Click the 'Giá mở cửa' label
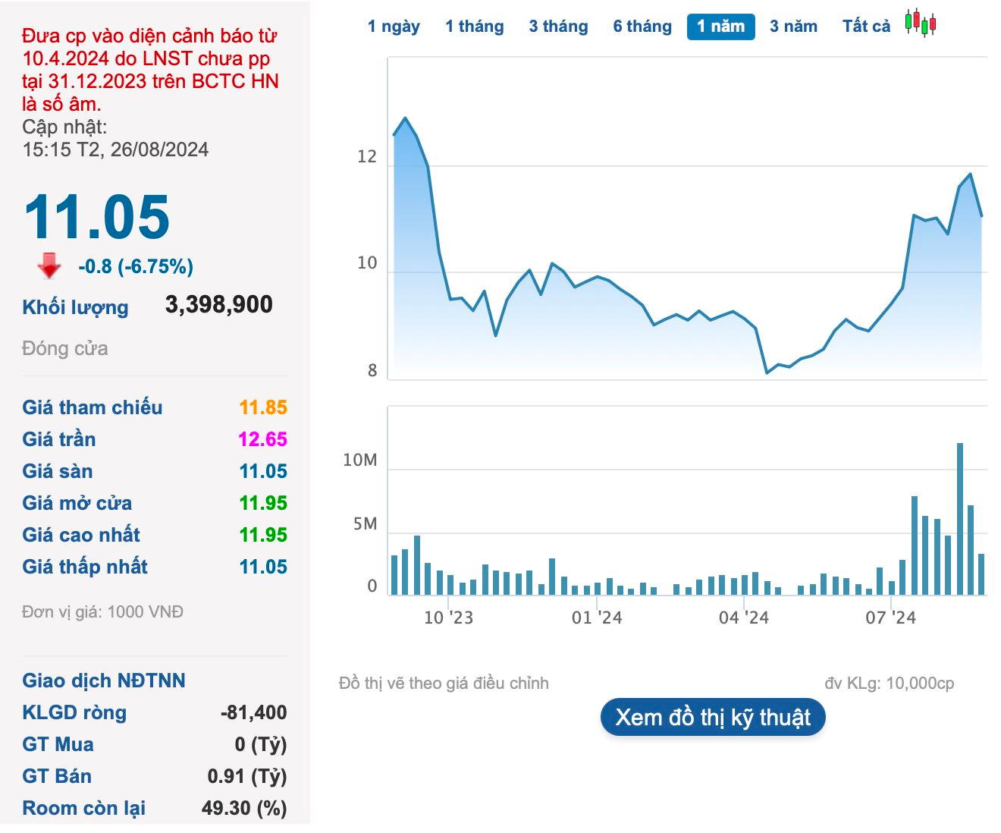This screenshot has height=833, width=1001. (77, 503)
